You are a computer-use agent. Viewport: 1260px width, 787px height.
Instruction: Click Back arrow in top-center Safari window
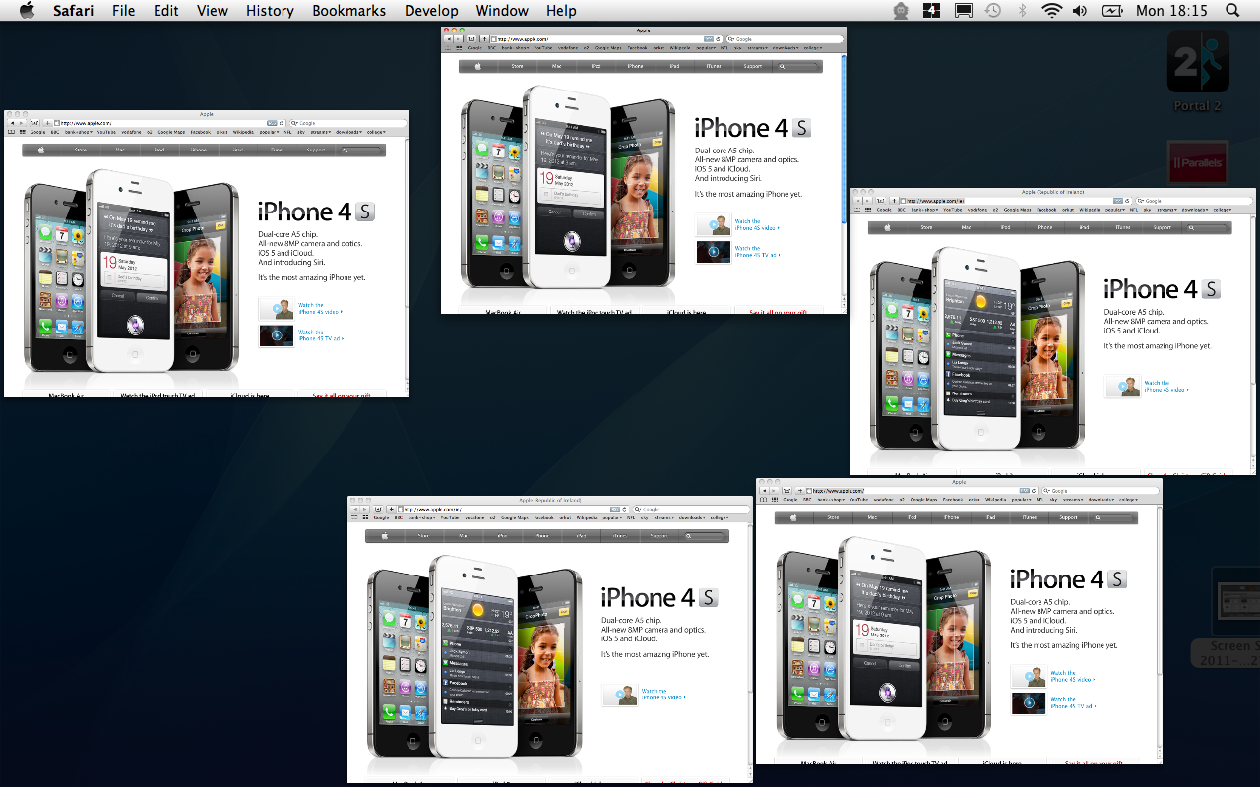[448, 39]
